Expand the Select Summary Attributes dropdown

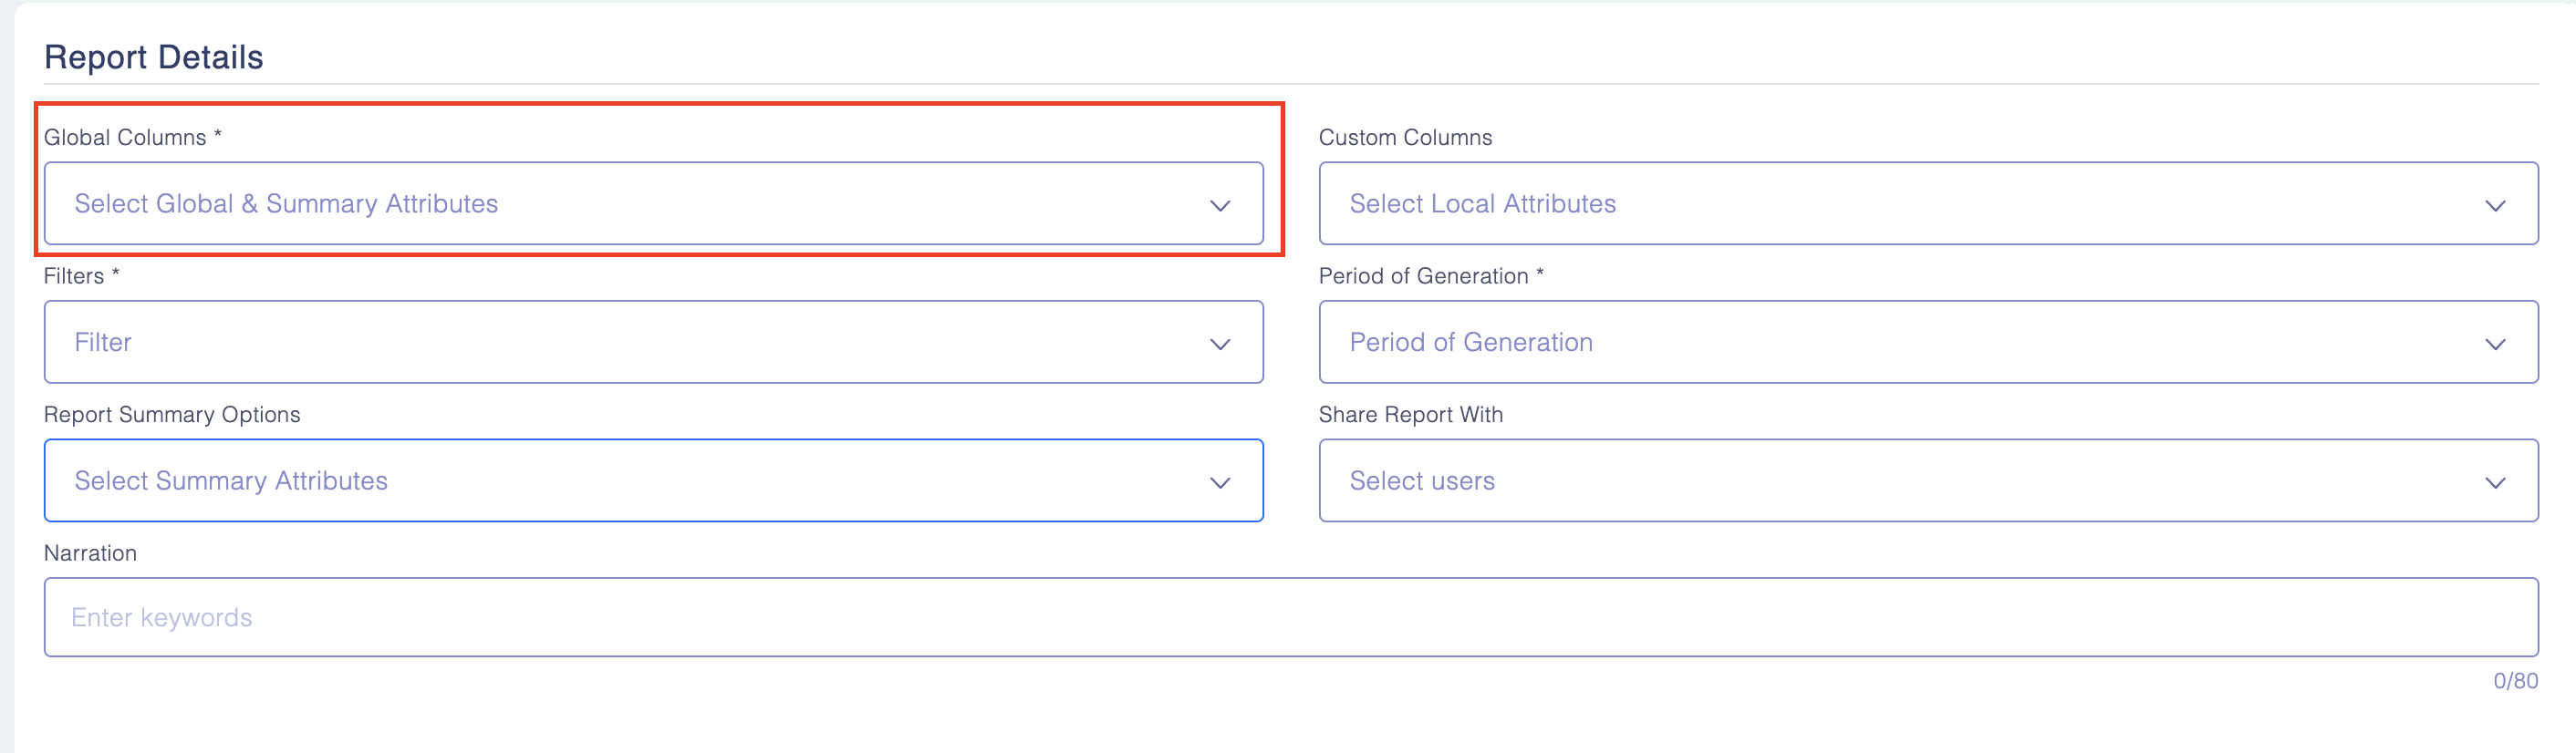click(231, 481)
